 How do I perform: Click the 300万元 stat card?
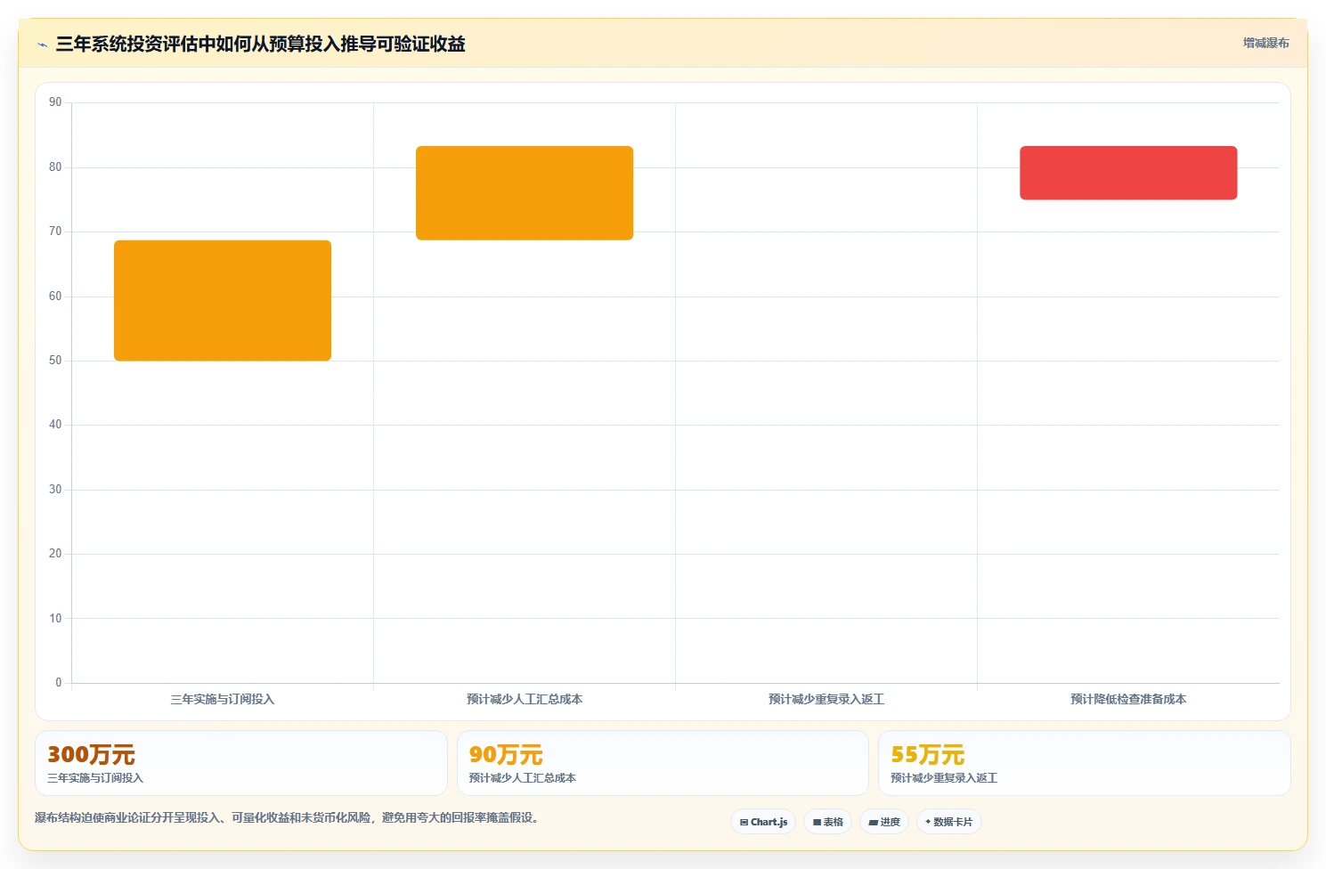click(240, 763)
